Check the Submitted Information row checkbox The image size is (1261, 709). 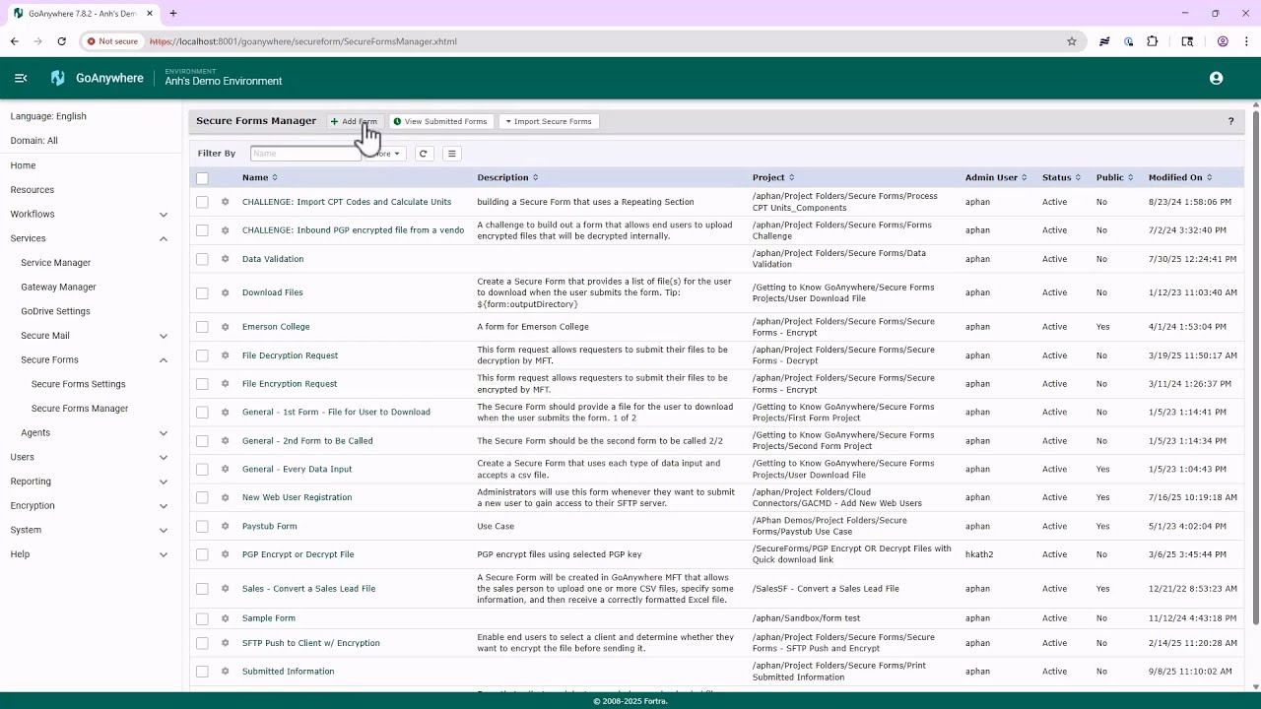[x=202, y=672]
